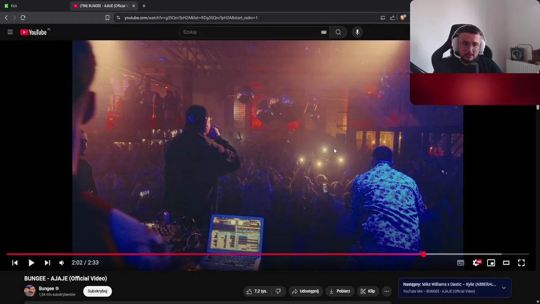View site information icon in address bar

118,18
